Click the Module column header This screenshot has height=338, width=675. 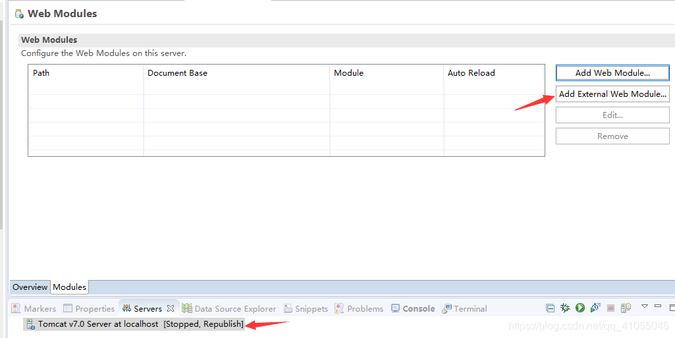pos(387,72)
